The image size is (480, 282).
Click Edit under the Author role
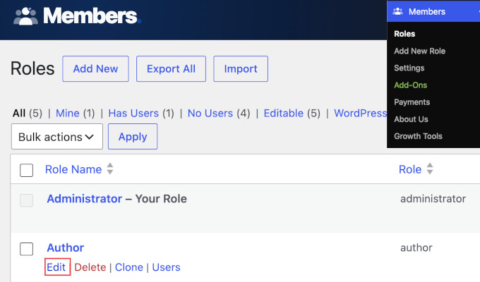tap(56, 267)
